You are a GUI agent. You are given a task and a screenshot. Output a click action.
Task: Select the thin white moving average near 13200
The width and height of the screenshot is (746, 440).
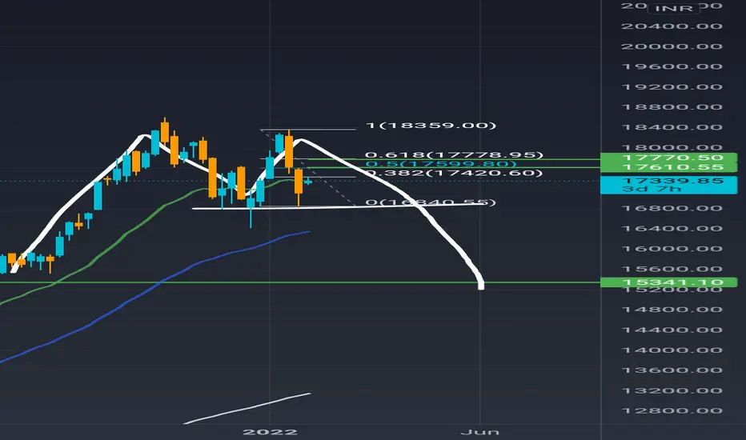point(247,408)
